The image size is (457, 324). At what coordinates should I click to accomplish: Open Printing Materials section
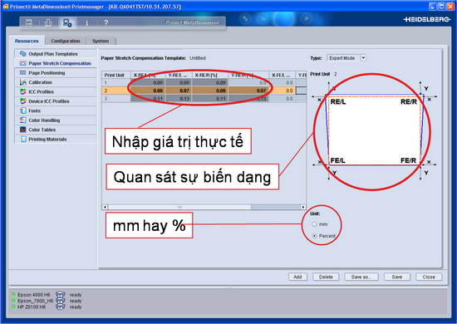coord(56,139)
